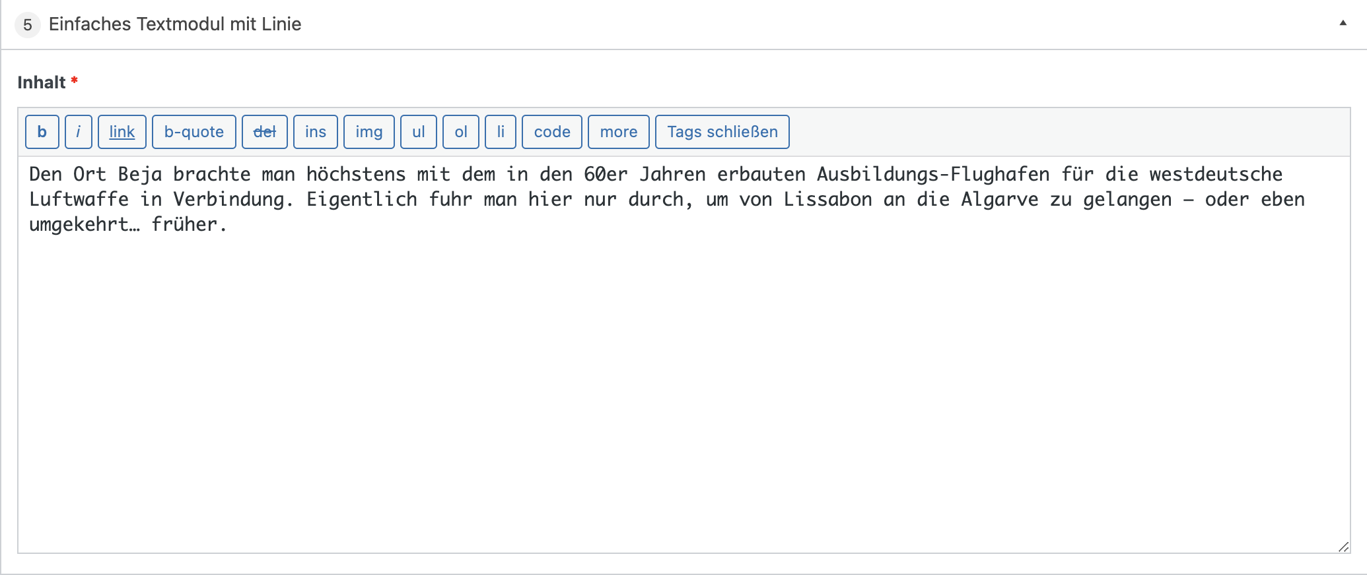Start an ordered list with 'ol'
The height and width of the screenshot is (575, 1367).
[x=461, y=132]
